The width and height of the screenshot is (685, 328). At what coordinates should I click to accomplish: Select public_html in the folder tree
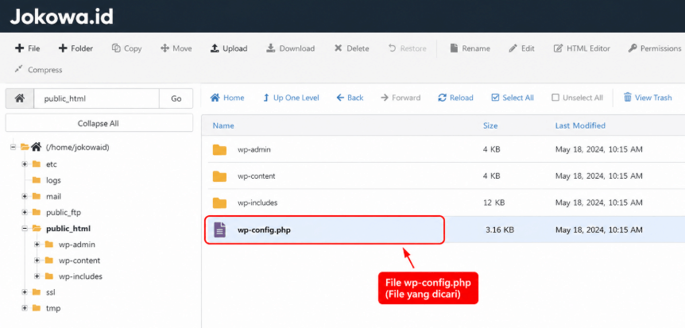68,229
